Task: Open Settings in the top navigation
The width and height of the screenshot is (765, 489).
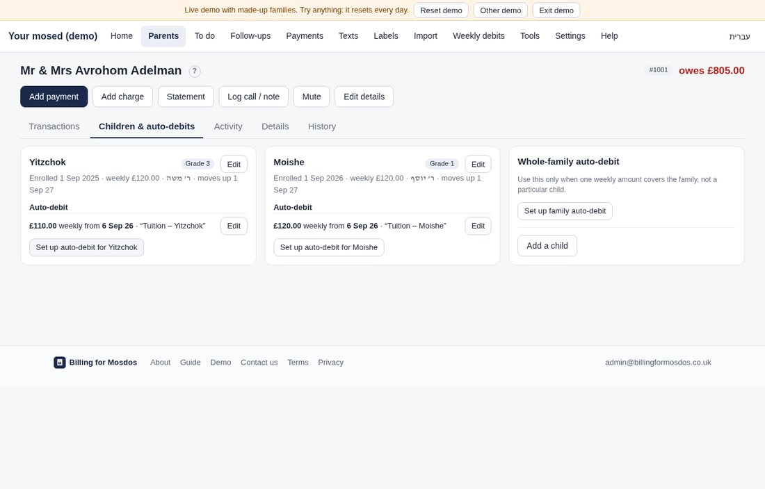Action: (570, 36)
